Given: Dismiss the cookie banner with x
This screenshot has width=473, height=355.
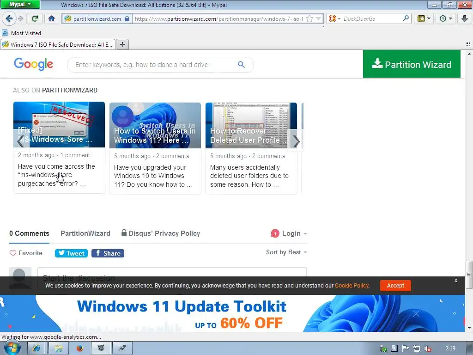Looking at the screenshot, I should pos(456,281).
